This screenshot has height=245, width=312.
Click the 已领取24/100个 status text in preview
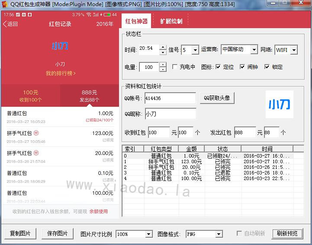(100, 120)
